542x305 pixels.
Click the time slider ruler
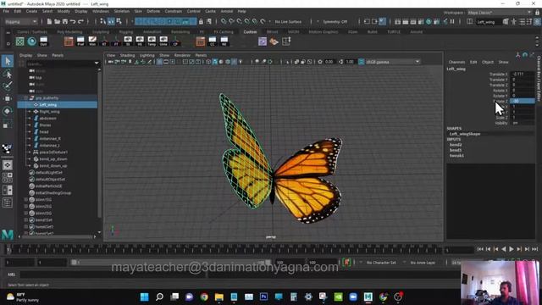click(224, 249)
